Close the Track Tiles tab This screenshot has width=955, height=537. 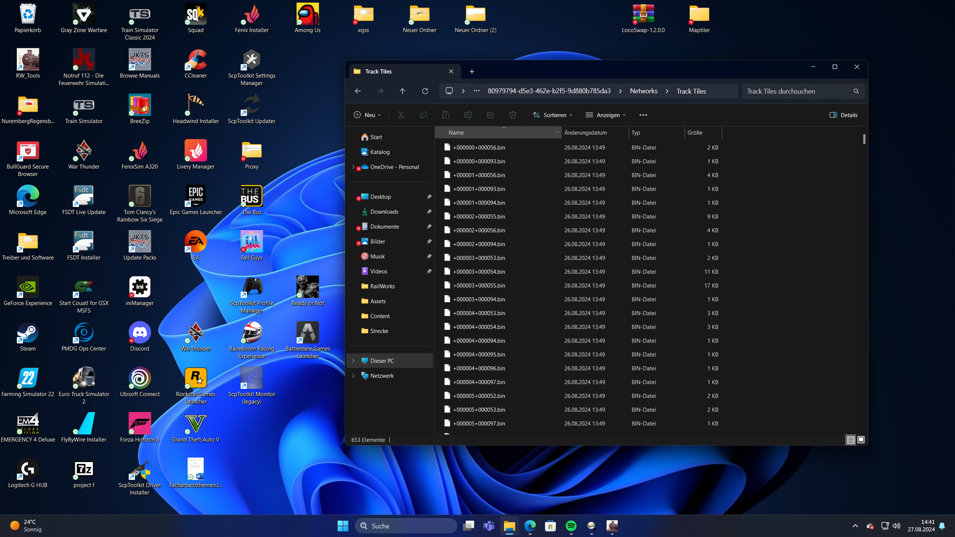[x=451, y=72]
